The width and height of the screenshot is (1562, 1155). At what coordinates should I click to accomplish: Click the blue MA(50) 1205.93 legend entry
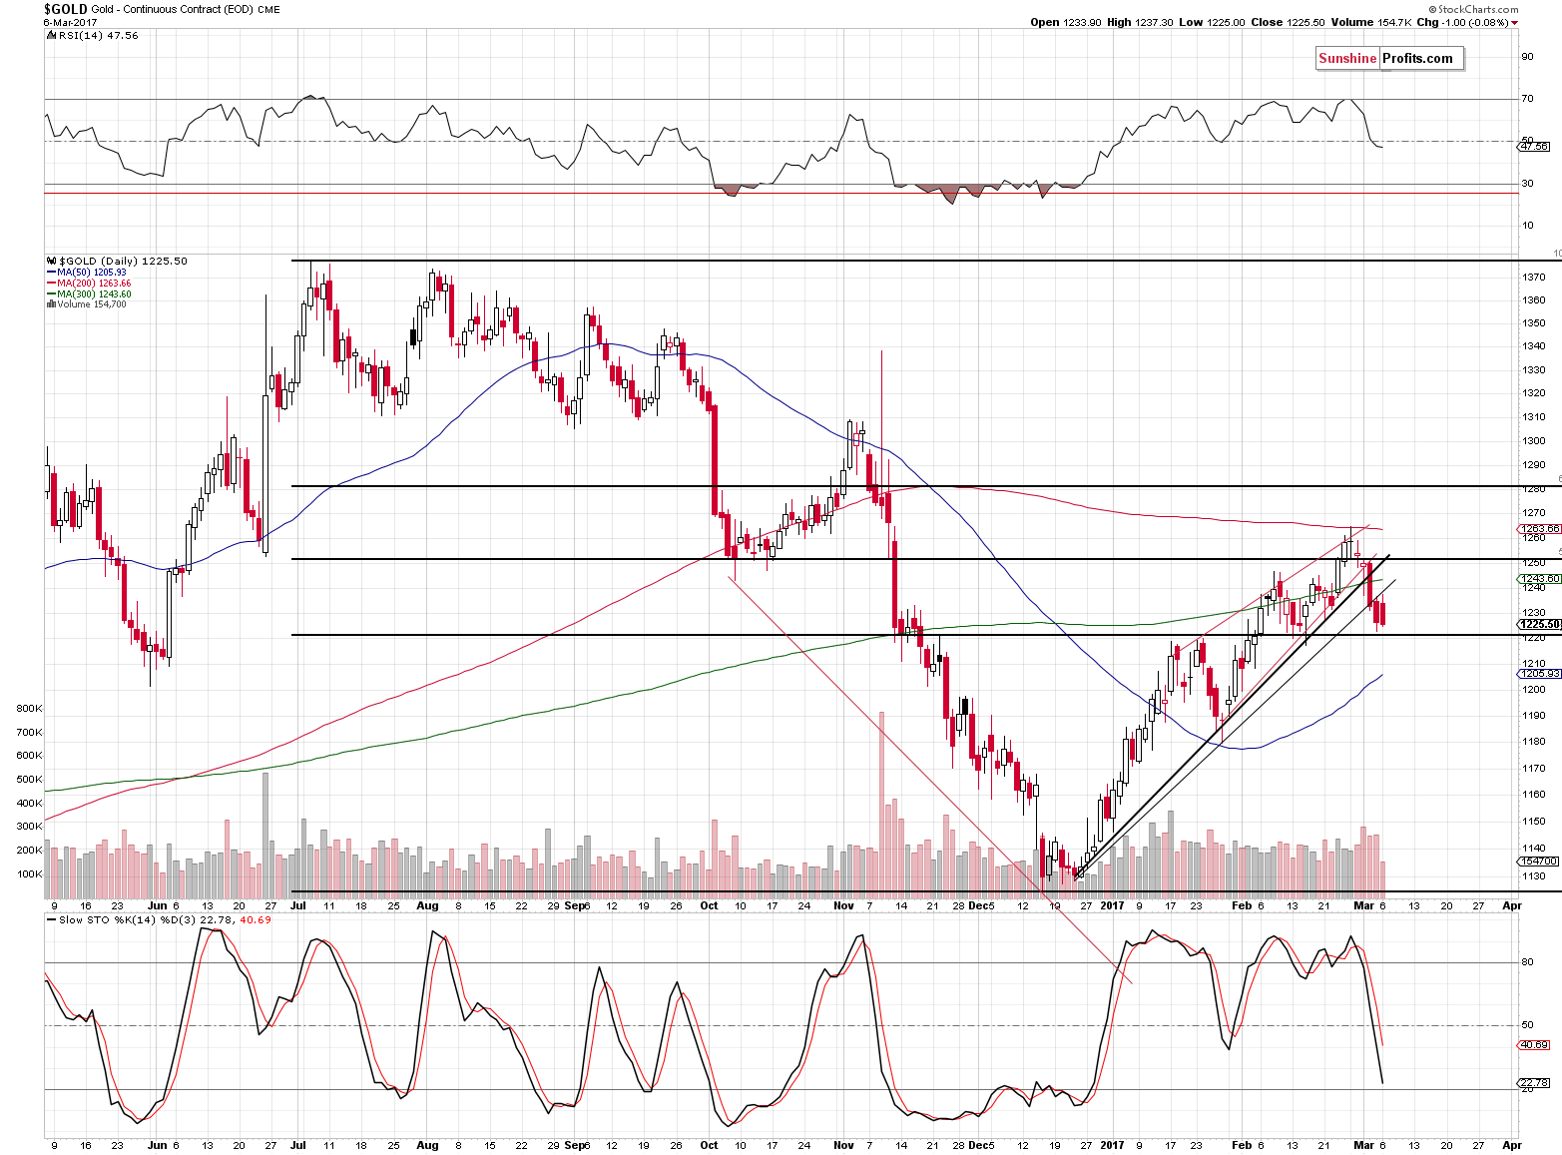[87, 272]
